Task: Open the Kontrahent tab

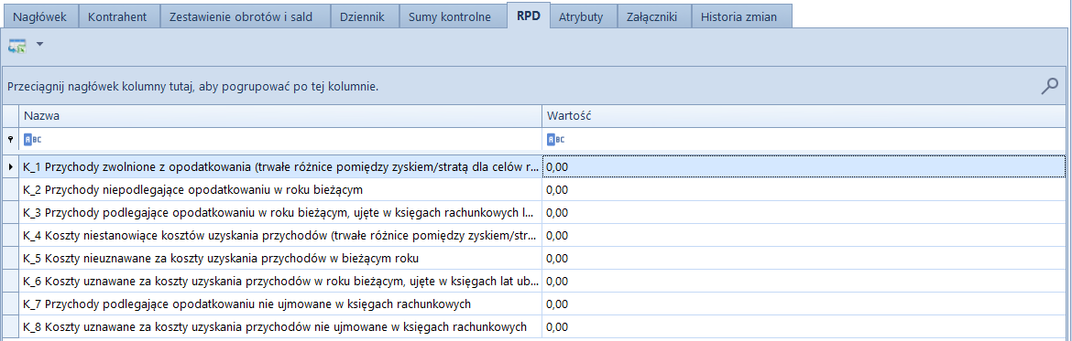Action: click(117, 17)
